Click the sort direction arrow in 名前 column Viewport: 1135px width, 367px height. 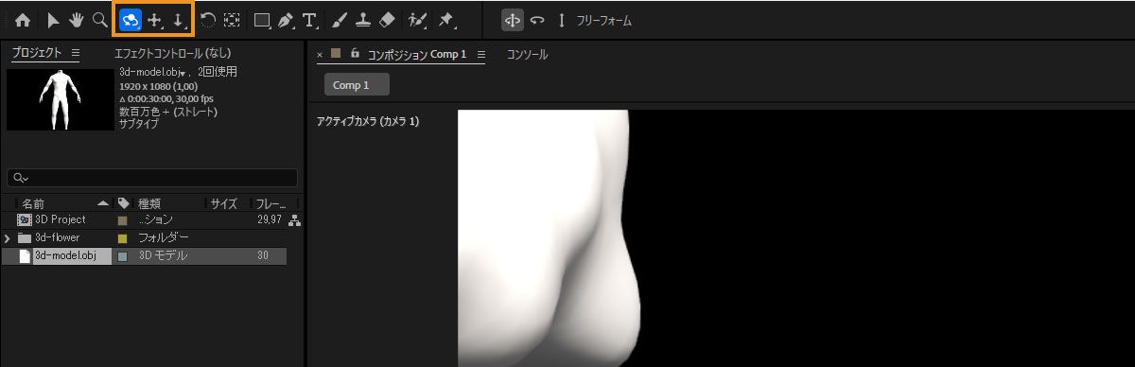[x=103, y=203]
